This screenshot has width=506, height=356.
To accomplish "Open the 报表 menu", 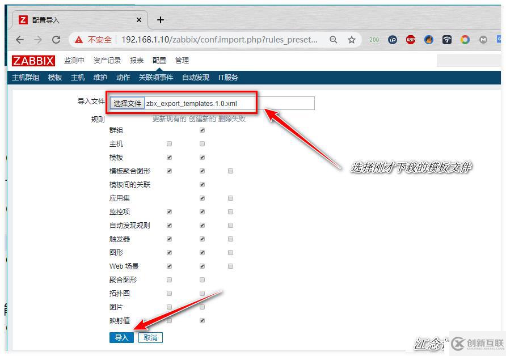I will coord(137,60).
